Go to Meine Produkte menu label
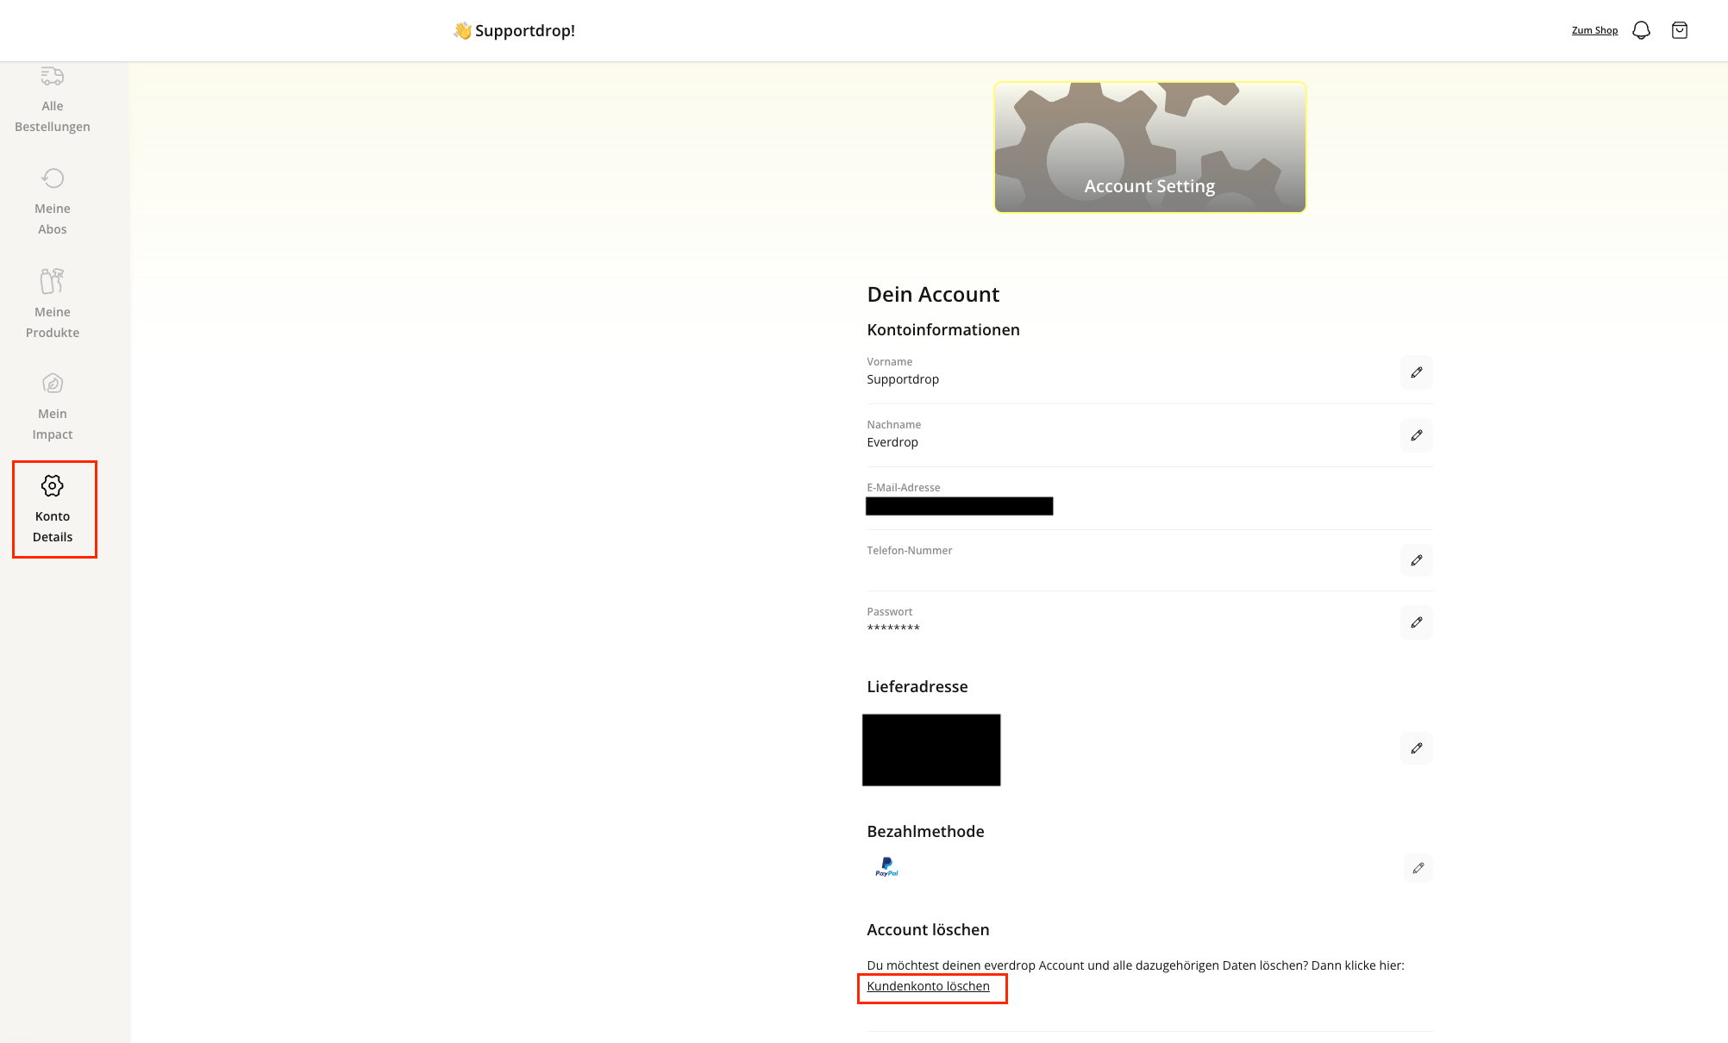1728x1043 pixels. pos(53,322)
